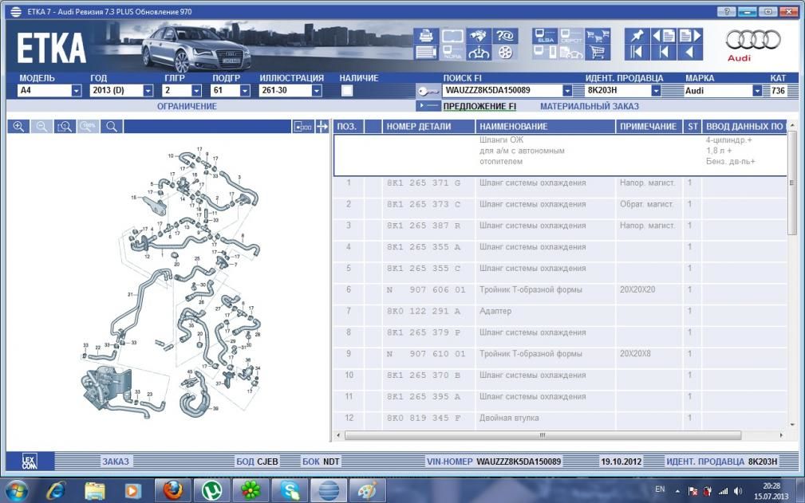The height and width of the screenshot is (503, 805).
Task: Select part number 8K1 265 371 G
Action: (x=424, y=183)
